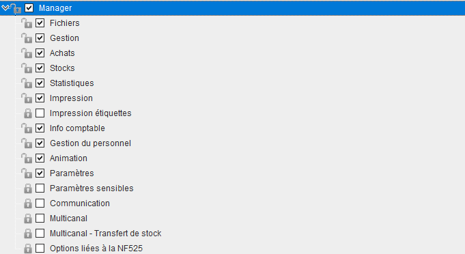465x254 pixels.
Task: Select the Manager row label
Action: point(55,8)
